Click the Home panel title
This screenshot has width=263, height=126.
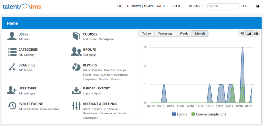click(12, 23)
